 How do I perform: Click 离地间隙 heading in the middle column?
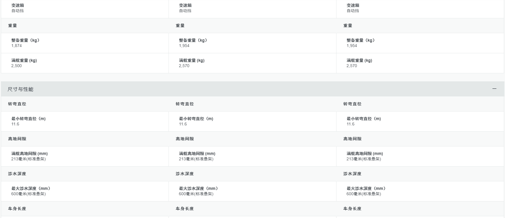coord(185,139)
